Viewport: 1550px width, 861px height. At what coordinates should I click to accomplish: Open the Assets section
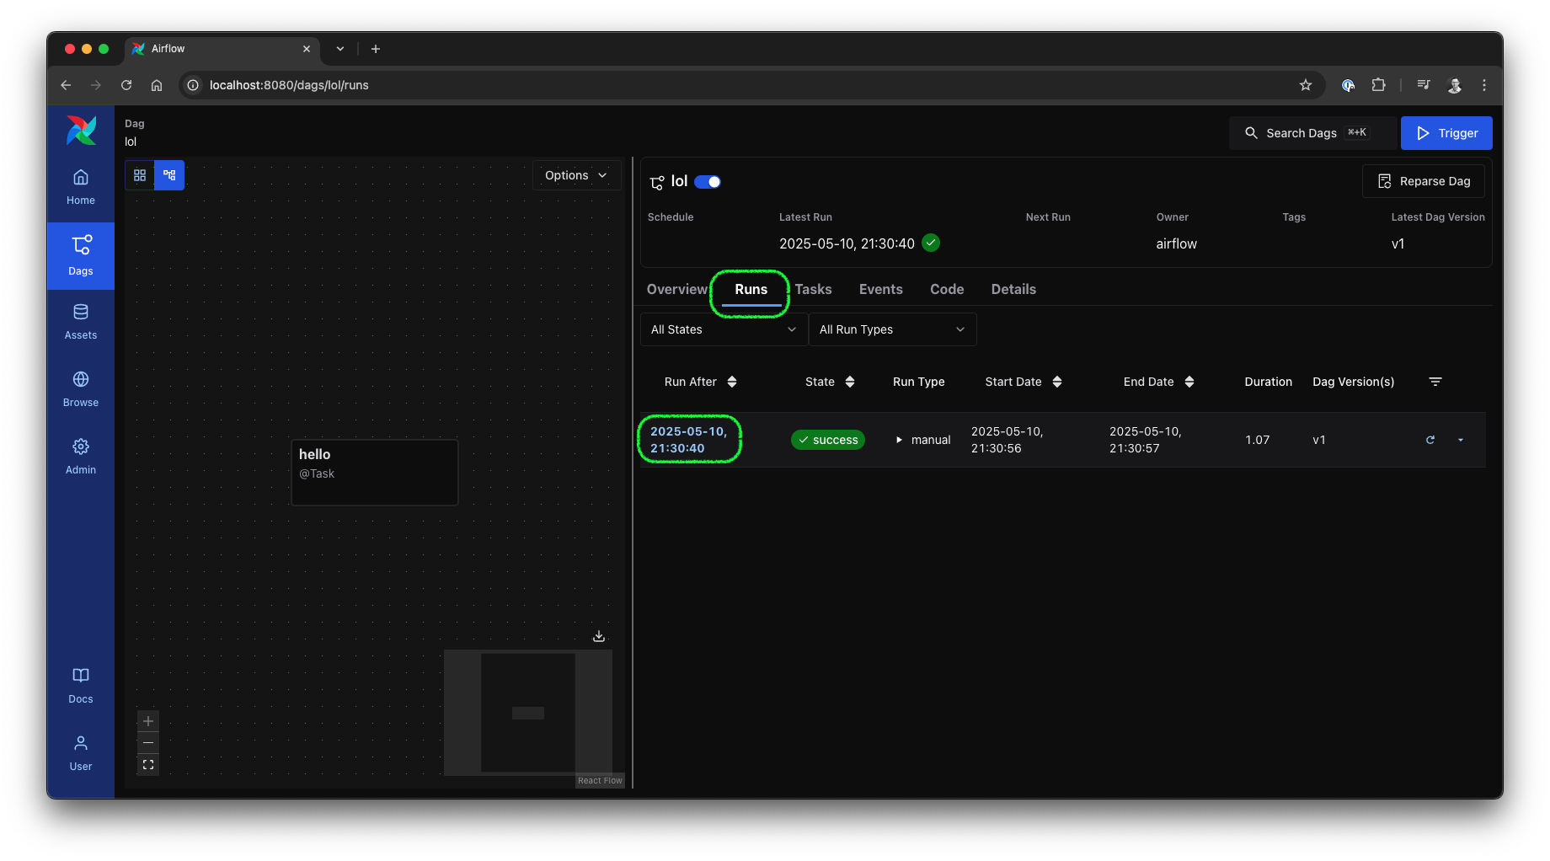[x=80, y=322]
